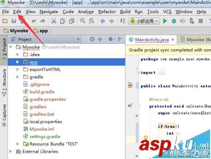Image resolution: width=211 pixels, height=159 pixels.
Task: Click the Run with Coverage icon
Action: [183, 21]
